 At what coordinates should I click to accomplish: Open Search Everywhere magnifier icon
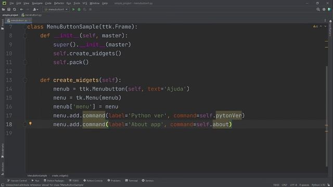[x=318, y=9]
